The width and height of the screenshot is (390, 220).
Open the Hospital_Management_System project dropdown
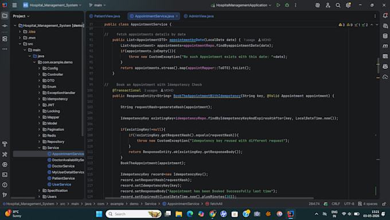tap(53, 5)
